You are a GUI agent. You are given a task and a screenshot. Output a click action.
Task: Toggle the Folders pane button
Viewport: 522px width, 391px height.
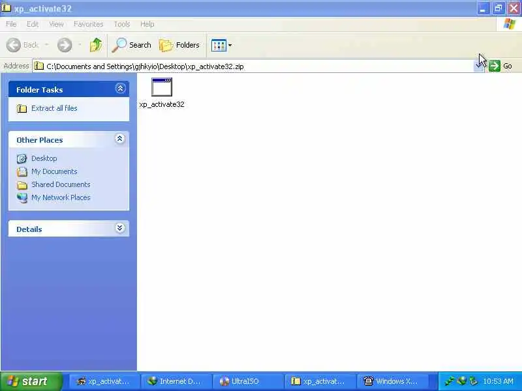click(x=179, y=45)
